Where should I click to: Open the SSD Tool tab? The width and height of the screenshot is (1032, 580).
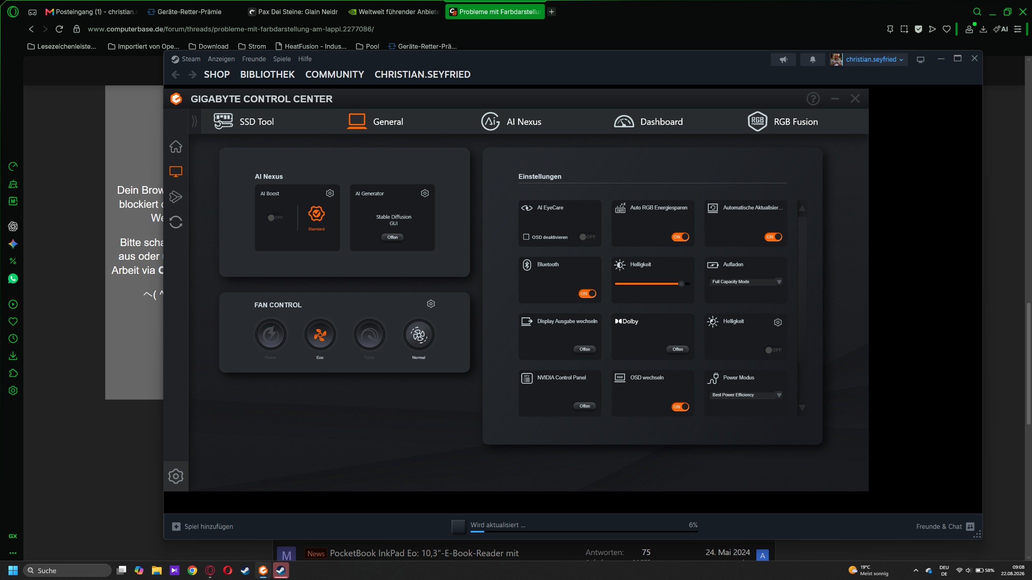[243, 122]
